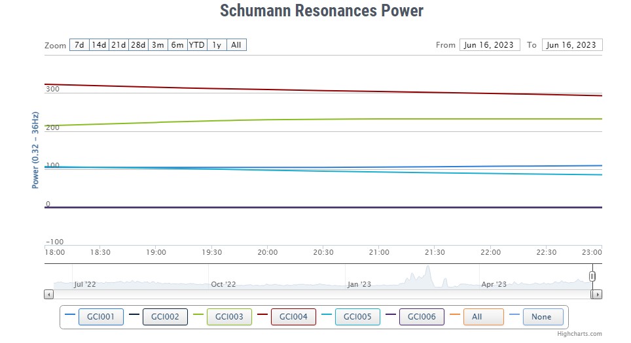The height and width of the screenshot is (343, 631).
Task: Click the navigator scrollbar left arrow
Action: pyautogui.click(x=49, y=295)
